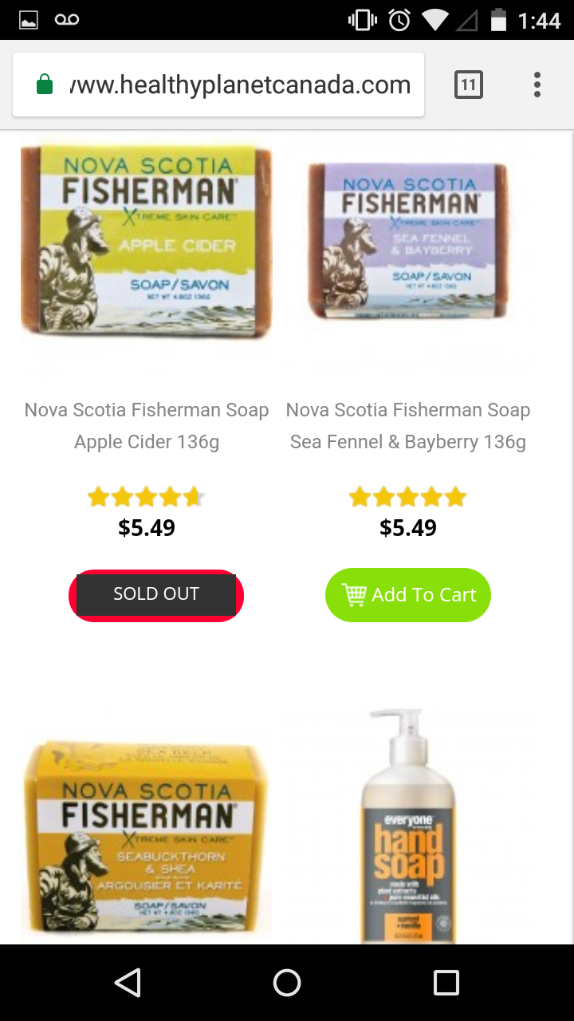Open Android recent apps square button
The height and width of the screenshot is (1021, 574).
(x=446, y=983)
